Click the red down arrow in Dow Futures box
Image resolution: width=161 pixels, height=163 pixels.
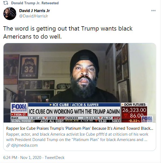point(126,116)
